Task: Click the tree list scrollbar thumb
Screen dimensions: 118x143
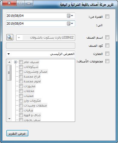Action: (9, 73)
